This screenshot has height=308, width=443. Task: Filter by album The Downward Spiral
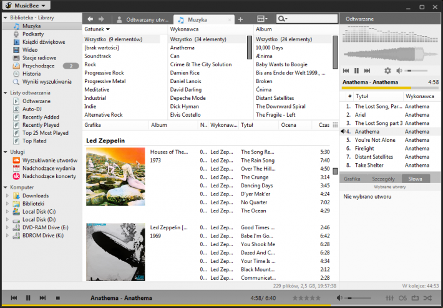click(x=281, y=106)
